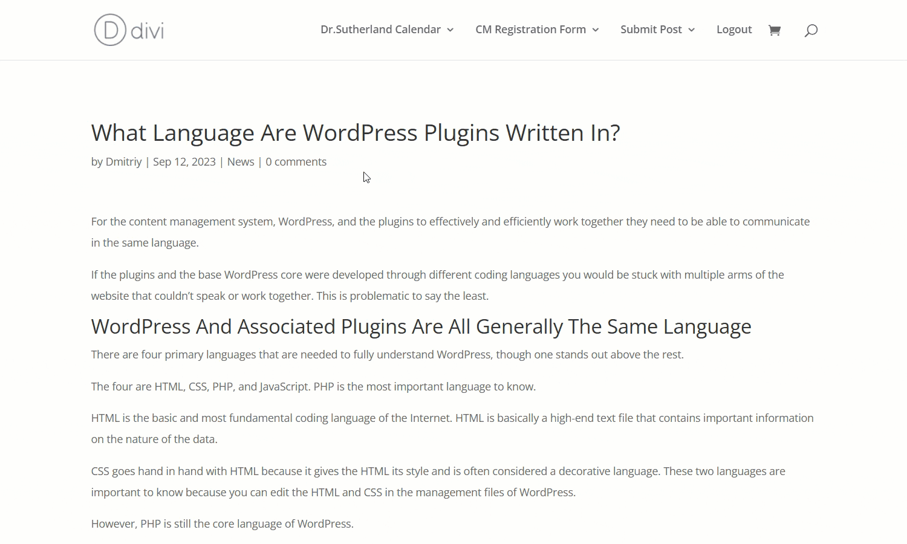Viewport: 907px width, 544px height.
Task: Open the shopping cart icon
Action: [775, 30]
